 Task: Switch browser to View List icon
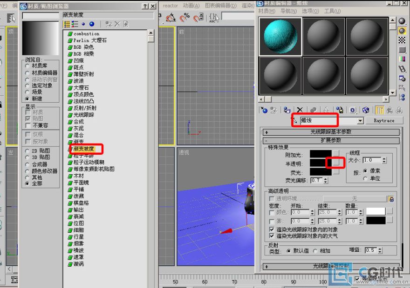[x=67, y=24]
